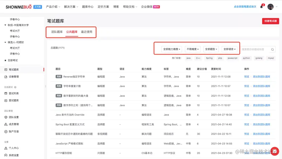This screenshot has height=159, width=282.
Task: Open the 帮助文档 menu
Action: 130,7
